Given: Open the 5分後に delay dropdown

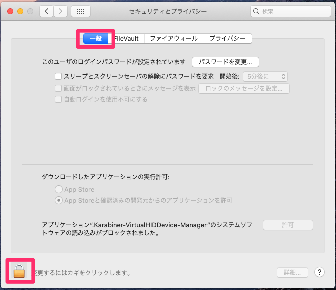Looking at the screenshot, I should [x=265, y=77].
